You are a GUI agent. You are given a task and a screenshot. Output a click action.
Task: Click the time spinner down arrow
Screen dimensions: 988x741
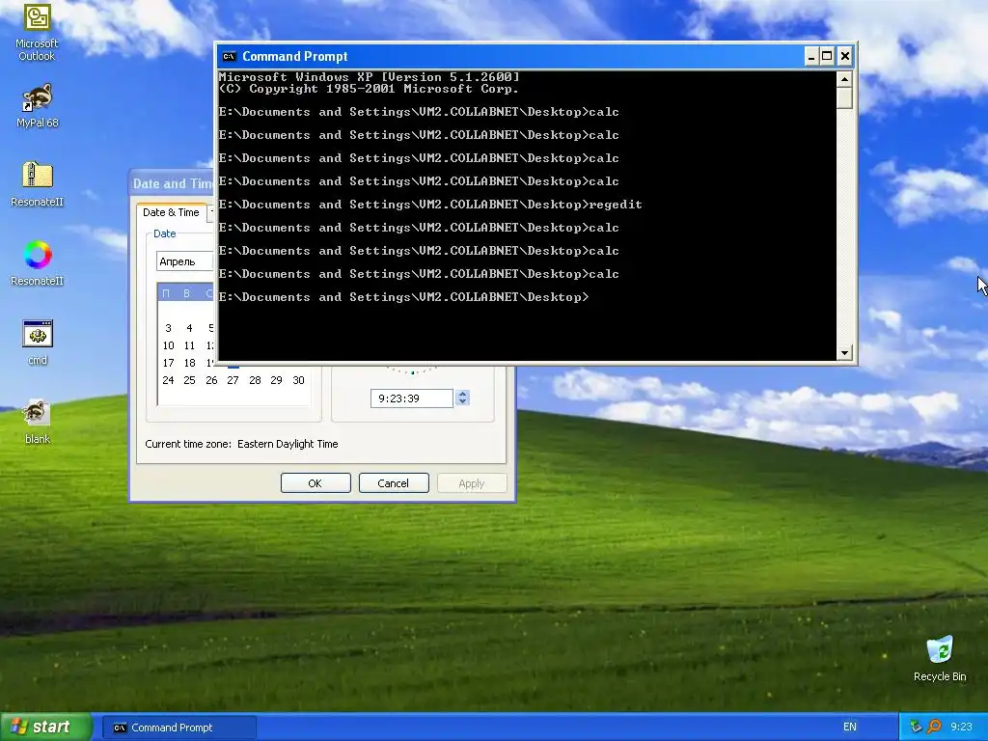462,402
